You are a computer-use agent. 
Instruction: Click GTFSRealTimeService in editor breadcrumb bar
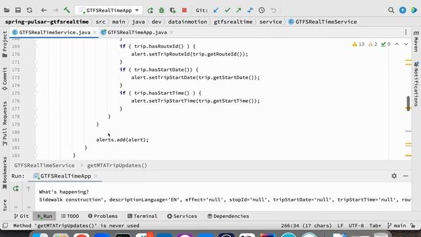(44, 165)
